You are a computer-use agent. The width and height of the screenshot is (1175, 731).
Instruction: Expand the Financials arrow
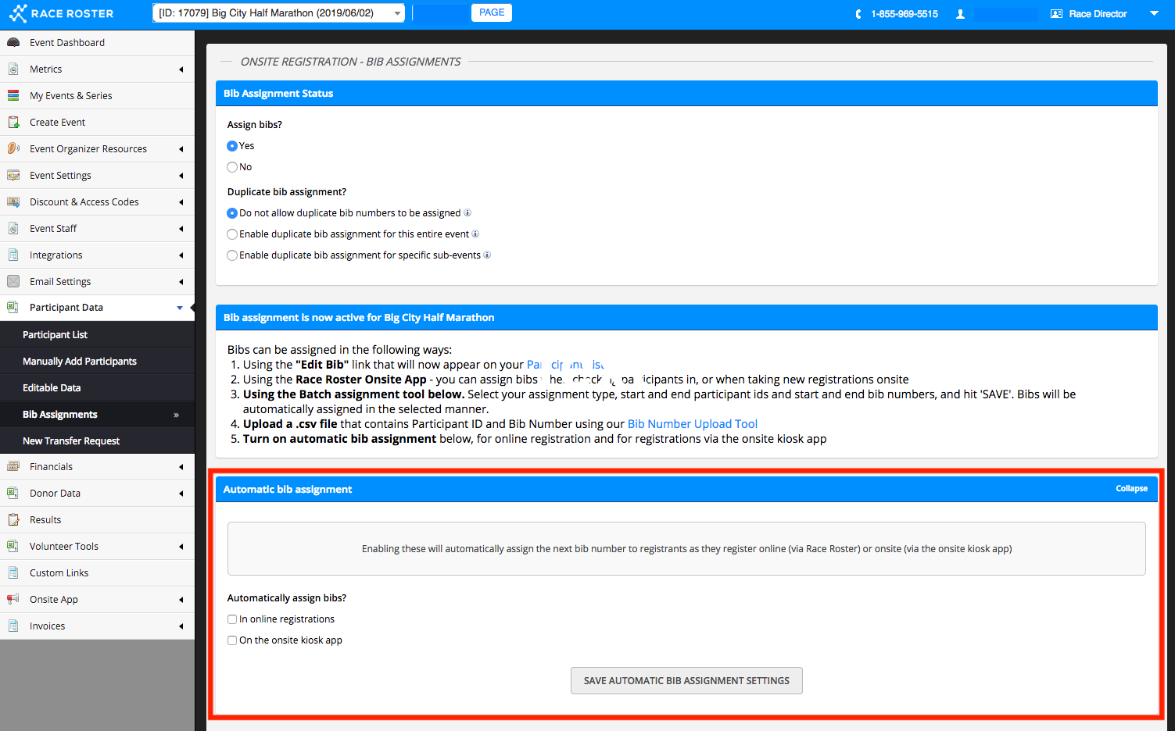coord(181,467)
